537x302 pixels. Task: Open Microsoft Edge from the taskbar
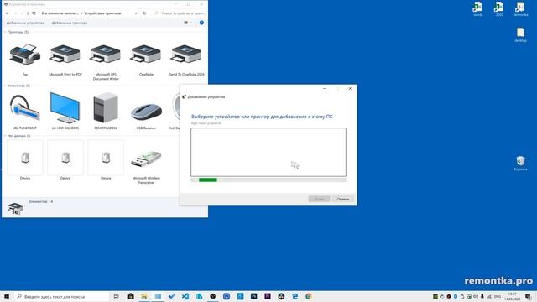[x=295, y=296]
